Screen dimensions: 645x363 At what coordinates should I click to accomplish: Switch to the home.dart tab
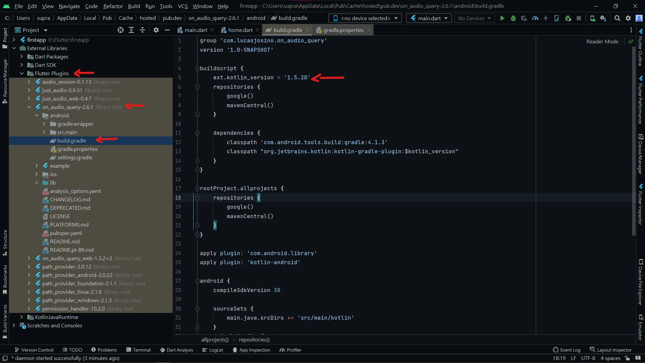pyautogui.click(x=240, y=30)
